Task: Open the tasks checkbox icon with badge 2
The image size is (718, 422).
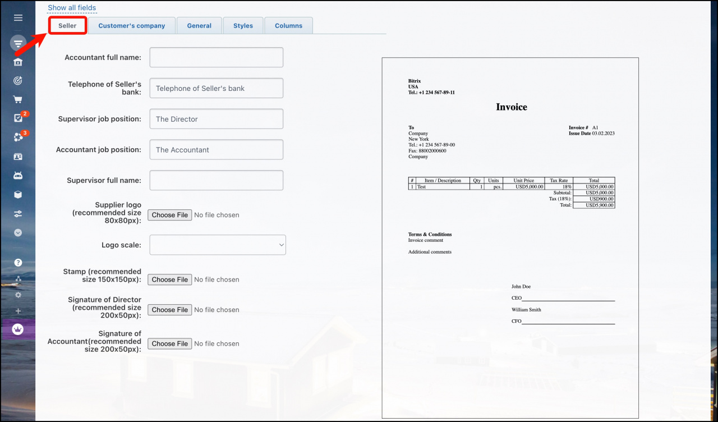Action: point(18,118)
